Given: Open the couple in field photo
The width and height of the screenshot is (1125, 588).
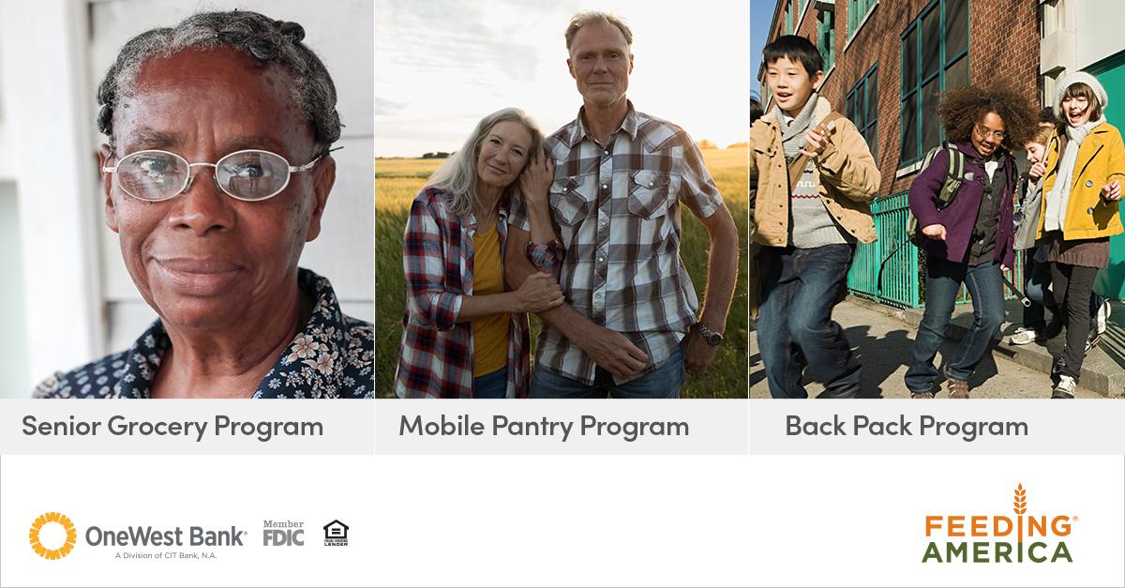Looking at the screenshot, I should 562,199.
